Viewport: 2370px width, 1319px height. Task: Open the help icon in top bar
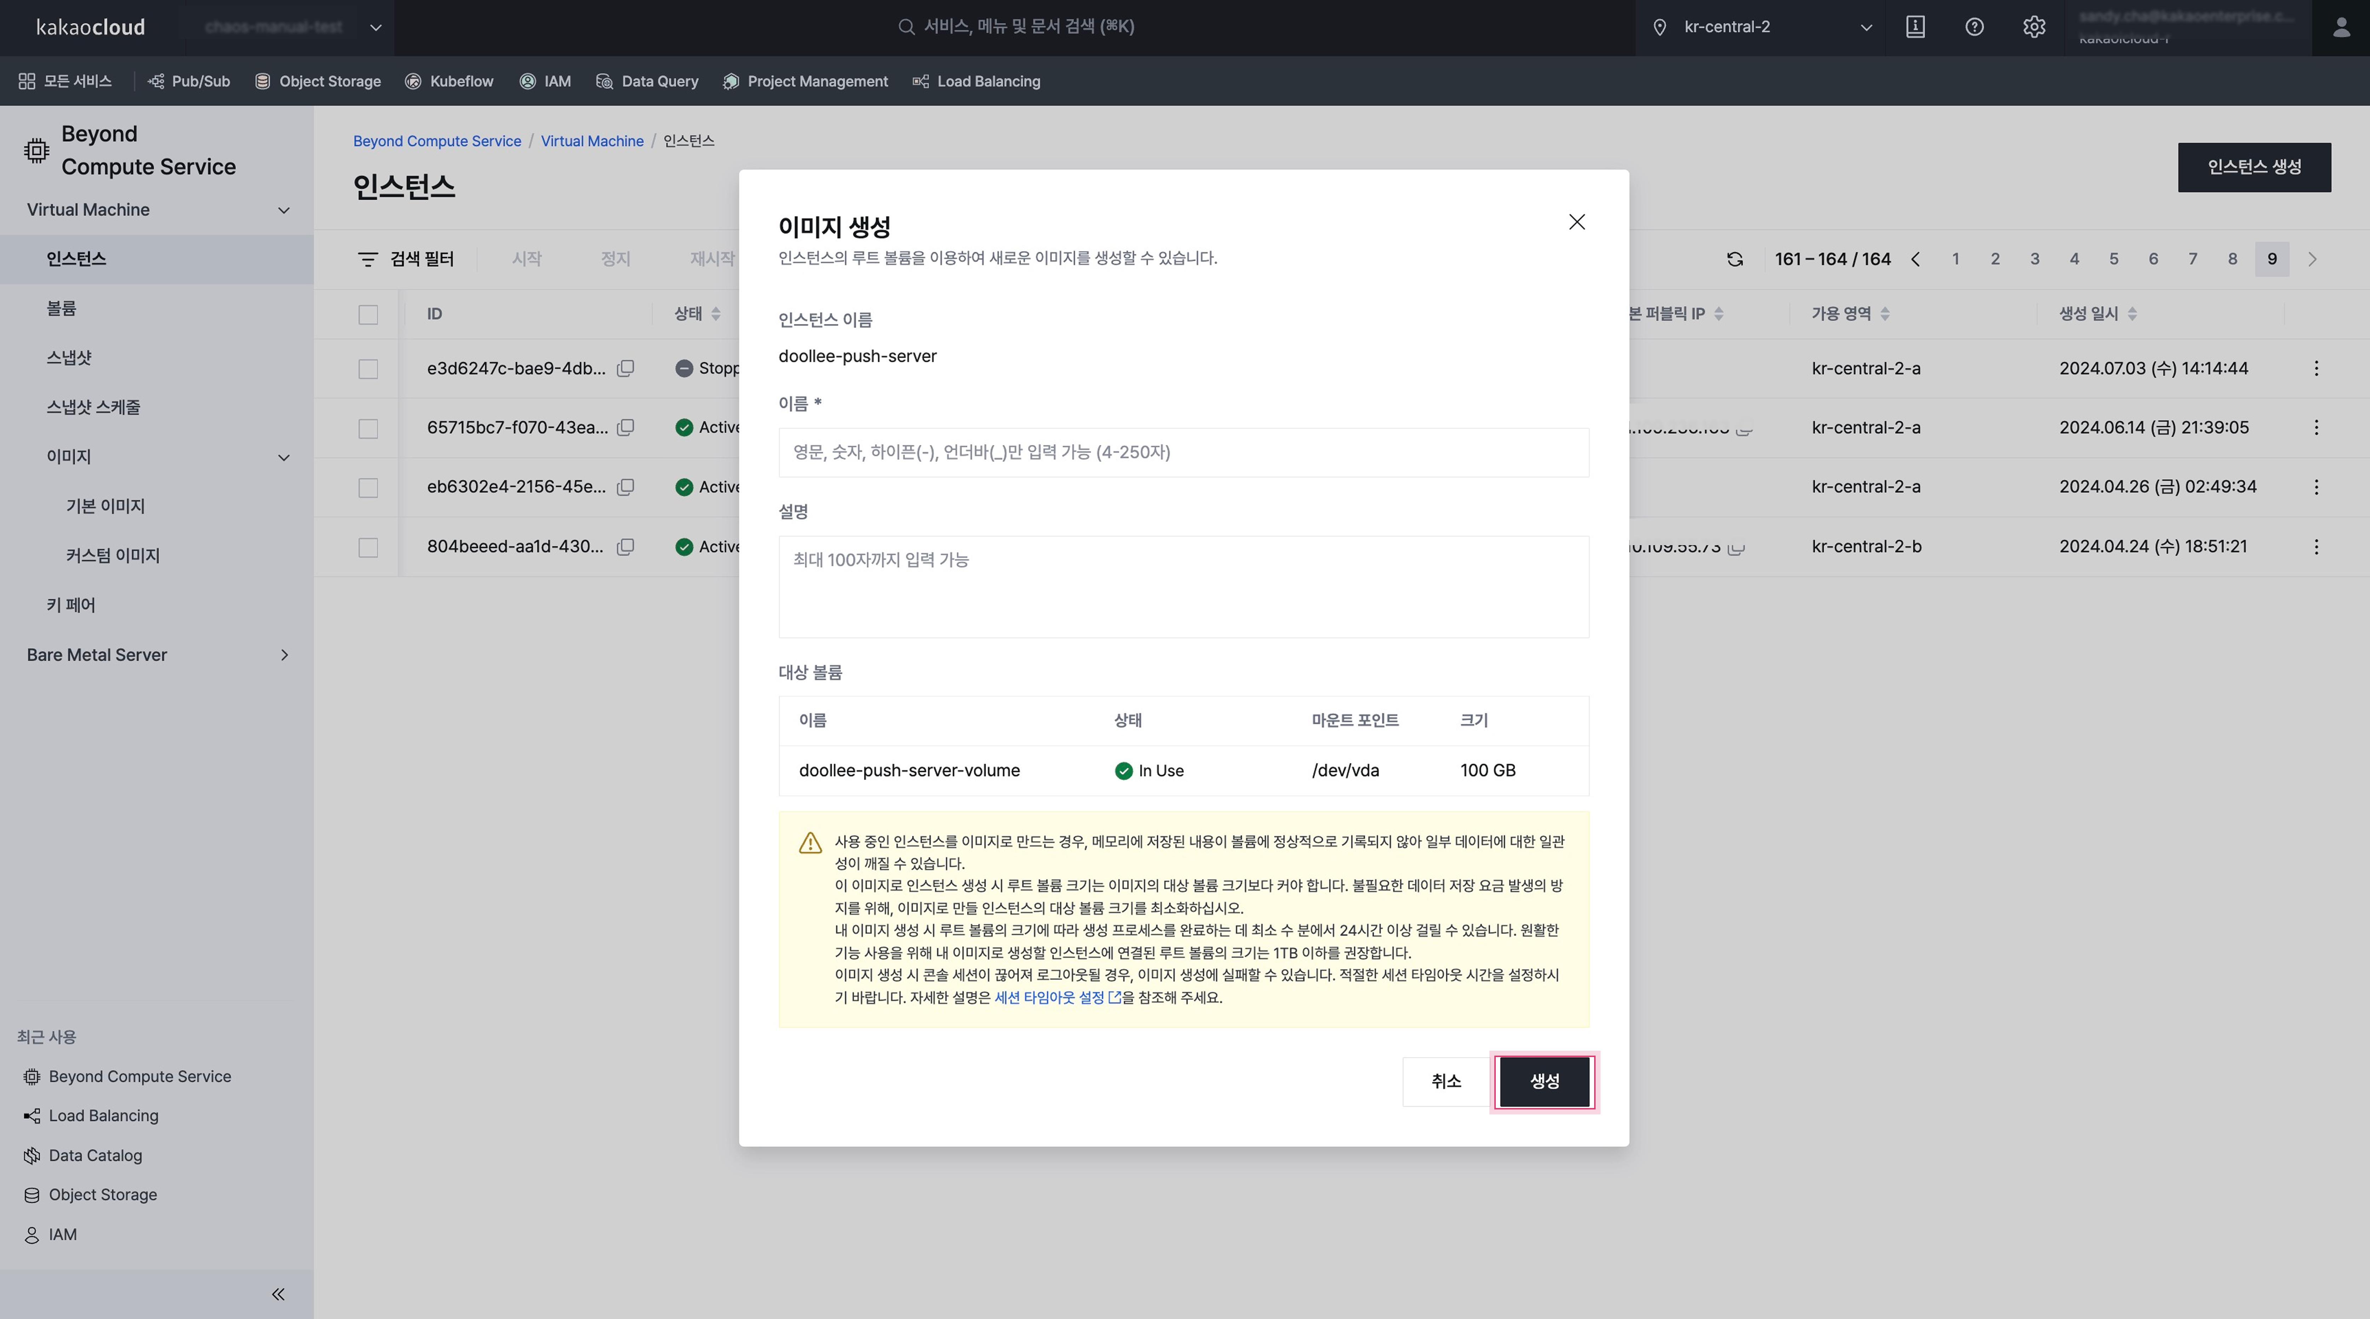[1974, 27]
